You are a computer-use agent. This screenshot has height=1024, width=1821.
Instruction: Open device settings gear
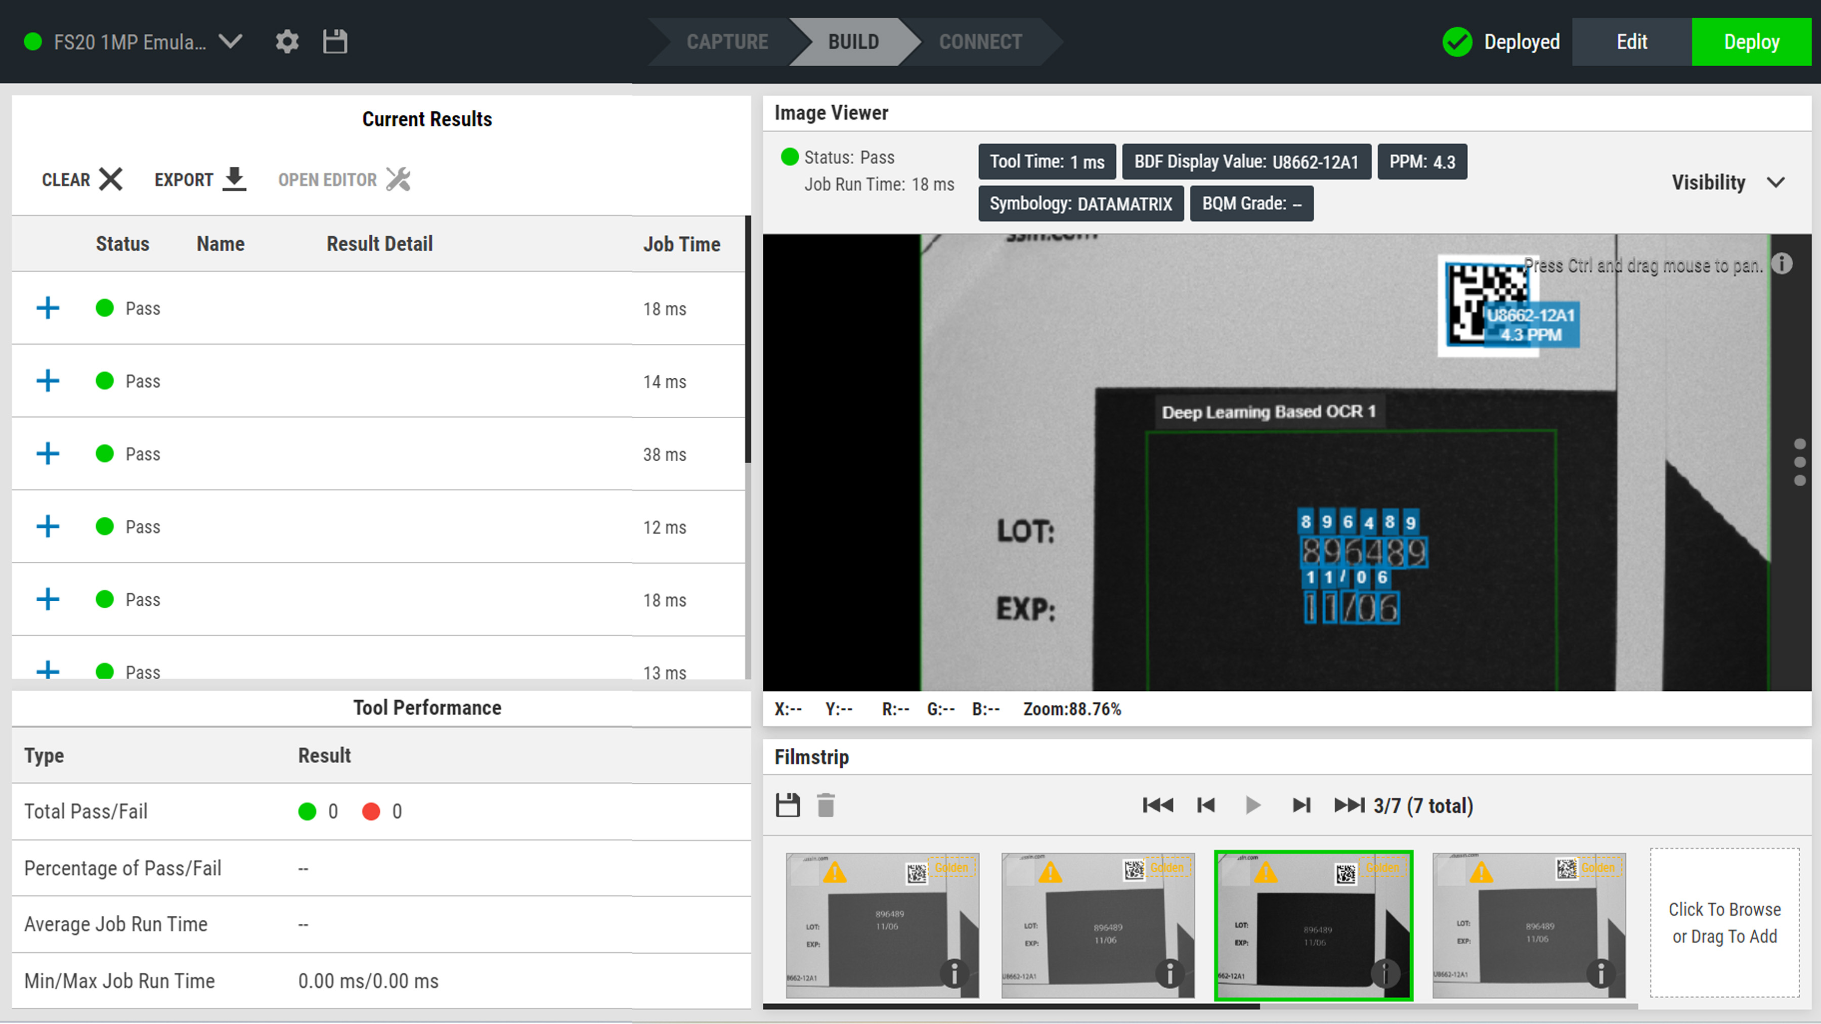287,41
